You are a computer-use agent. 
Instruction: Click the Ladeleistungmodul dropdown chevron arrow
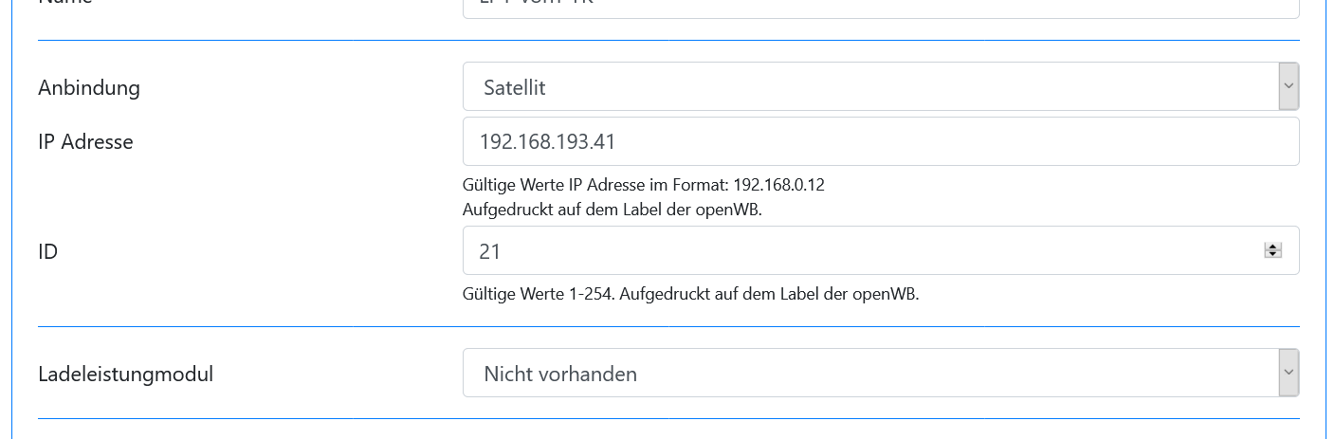coord(1288,372)
